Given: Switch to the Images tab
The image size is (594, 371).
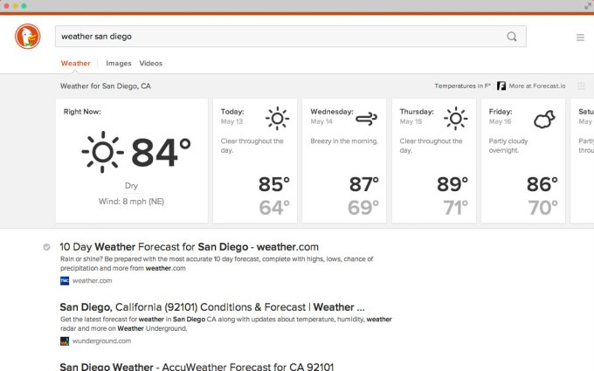Looking at the screenshot, I should (x=118, y=64).
